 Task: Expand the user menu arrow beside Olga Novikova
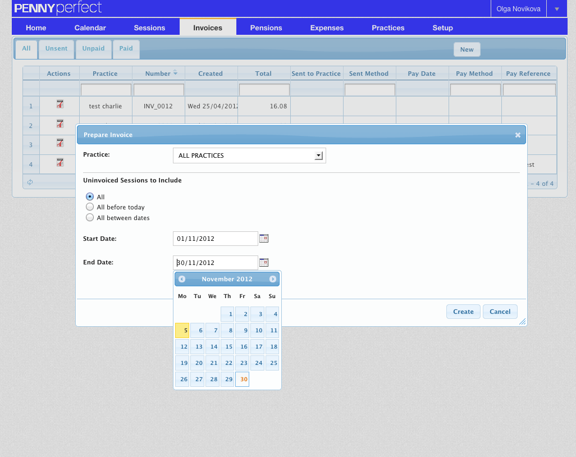(x=557, y=9)
